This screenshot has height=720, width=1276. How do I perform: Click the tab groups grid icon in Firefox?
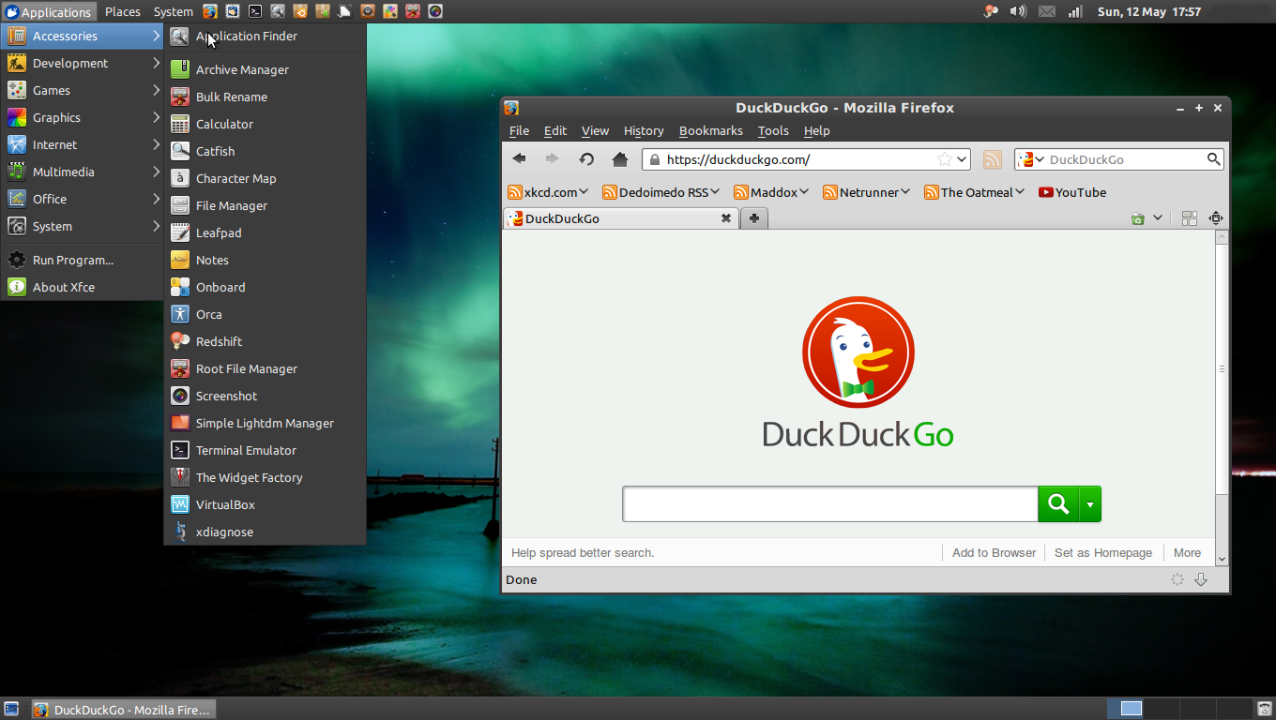[1189, 218]
